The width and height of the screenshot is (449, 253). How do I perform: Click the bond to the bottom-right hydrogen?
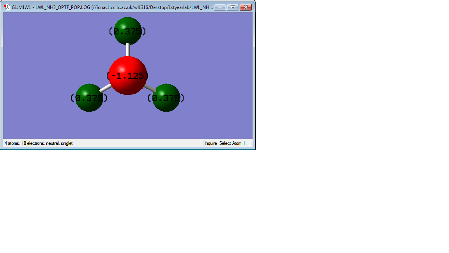[x=150, y=88]
